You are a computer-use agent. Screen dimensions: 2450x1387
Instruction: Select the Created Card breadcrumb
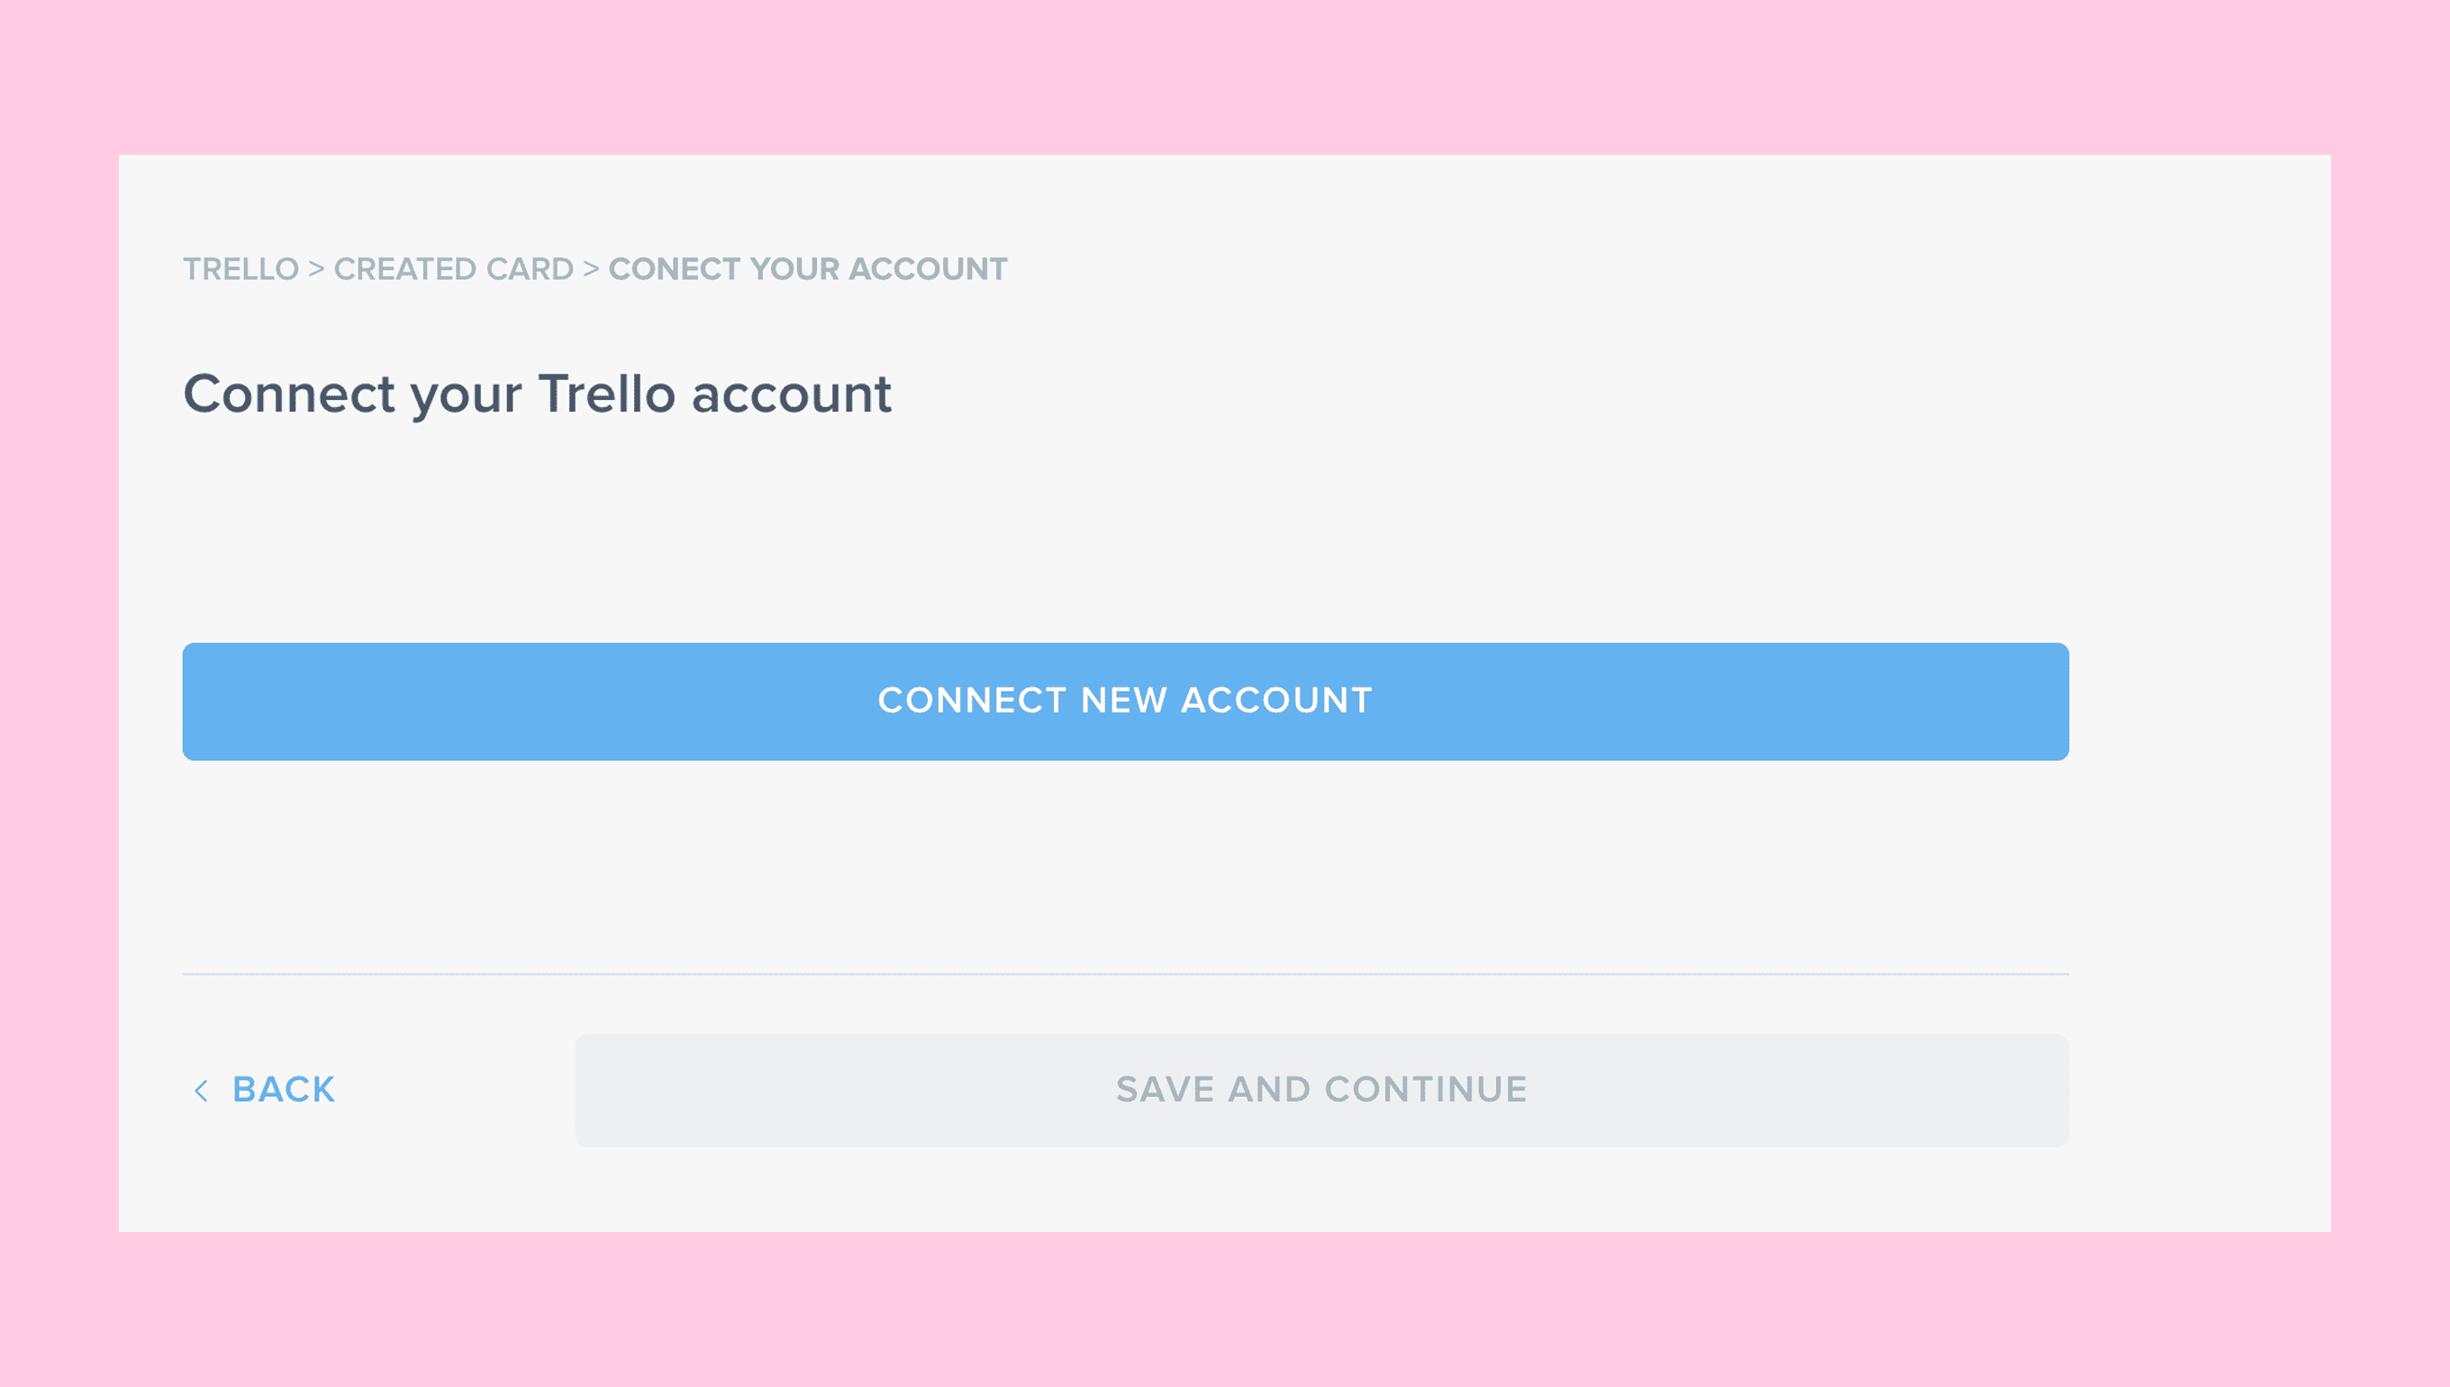point(453,269)
